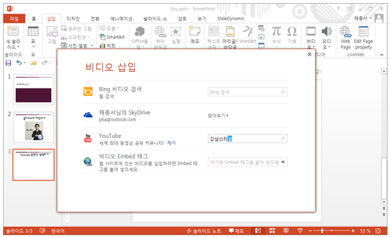Open Transitions tab
Screen dimensions: 390x237
(95, 19)
